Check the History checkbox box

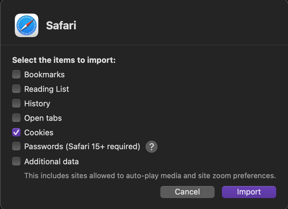click(x=16, y=103)
